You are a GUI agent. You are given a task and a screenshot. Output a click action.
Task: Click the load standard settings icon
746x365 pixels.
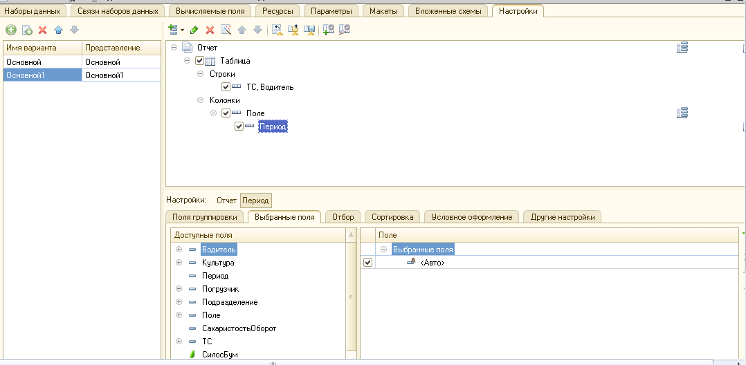pyautogui.click(x=277, y=30)
